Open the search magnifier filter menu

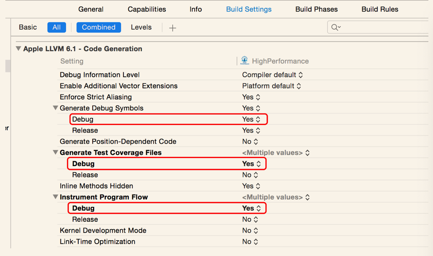coord(336,28)
